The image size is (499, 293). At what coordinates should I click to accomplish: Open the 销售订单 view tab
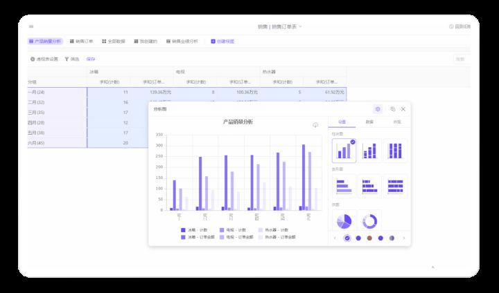pos(81,41)
